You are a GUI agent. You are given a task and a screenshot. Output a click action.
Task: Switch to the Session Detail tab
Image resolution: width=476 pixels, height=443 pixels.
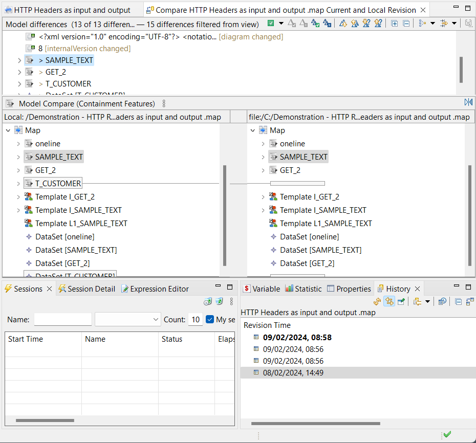(x=87, y=289)
